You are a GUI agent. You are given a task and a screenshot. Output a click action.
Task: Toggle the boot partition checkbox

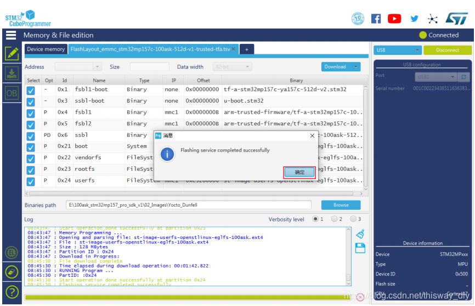click(x=31, y=147)
